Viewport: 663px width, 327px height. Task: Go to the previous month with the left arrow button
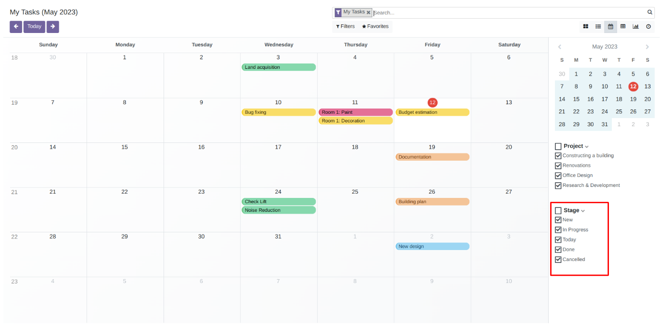[16, 27]
